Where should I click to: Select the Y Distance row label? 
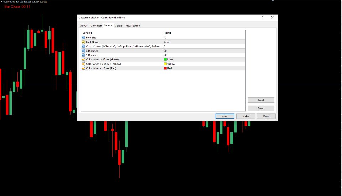click(x=92, y=55)
